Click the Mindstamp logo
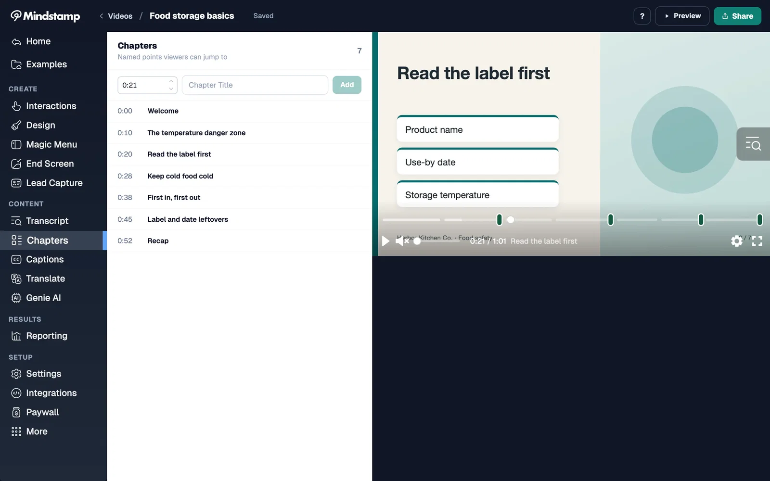Screen dimensions: 770x481 click(45, 16)
